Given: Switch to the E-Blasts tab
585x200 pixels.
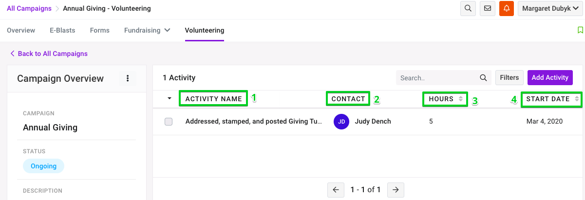Looking at the screenshot, I should pos(62,30).
